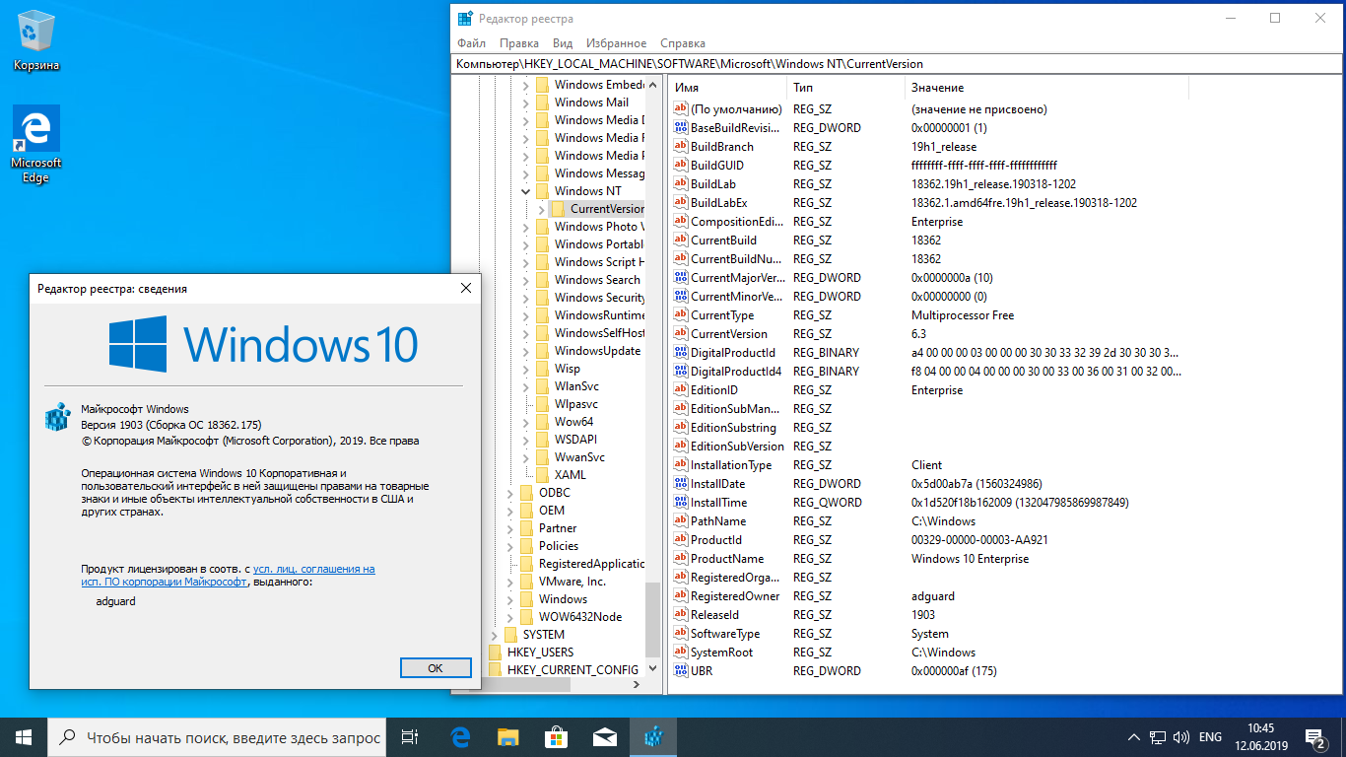Screen dimensions: 1346x757
Task: Sort by the Имя column header
Action: coord(727,88)
